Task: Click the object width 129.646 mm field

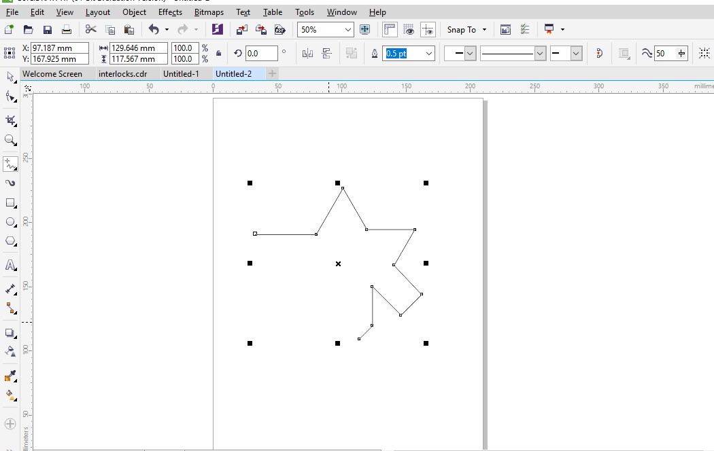Action: pos(139,48)
